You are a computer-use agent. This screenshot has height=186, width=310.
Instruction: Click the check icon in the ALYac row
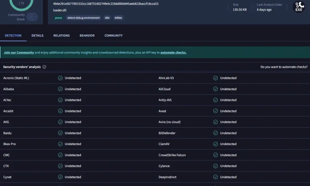[60, 100]
